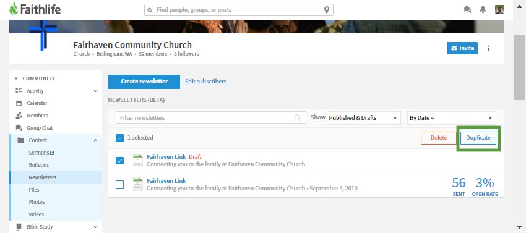Open Calendar in the sidebar
Viewport: 526px width, 233px height.
coord(37,103)
